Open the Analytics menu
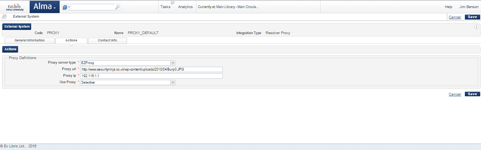The height and width of the screenshot is (150, 481). 185,7
